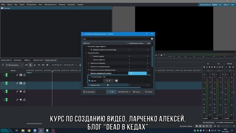Hide the V1 video track

21,83
